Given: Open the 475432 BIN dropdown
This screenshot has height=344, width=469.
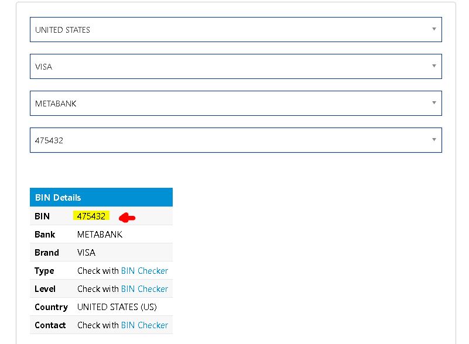Looking at the screenshot, I should pyautogui.click(x=236, y=140).
